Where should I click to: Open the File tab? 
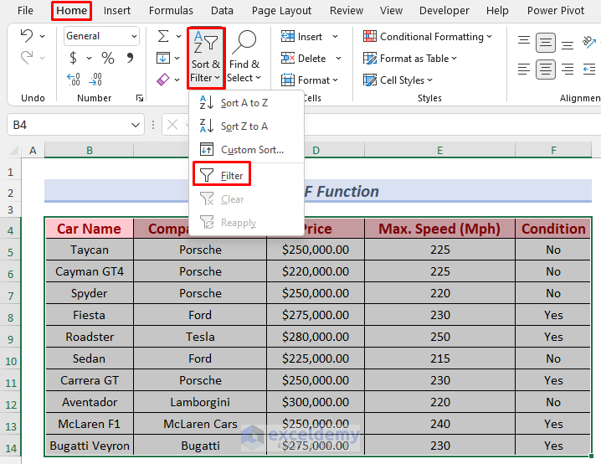click(25, 10)
